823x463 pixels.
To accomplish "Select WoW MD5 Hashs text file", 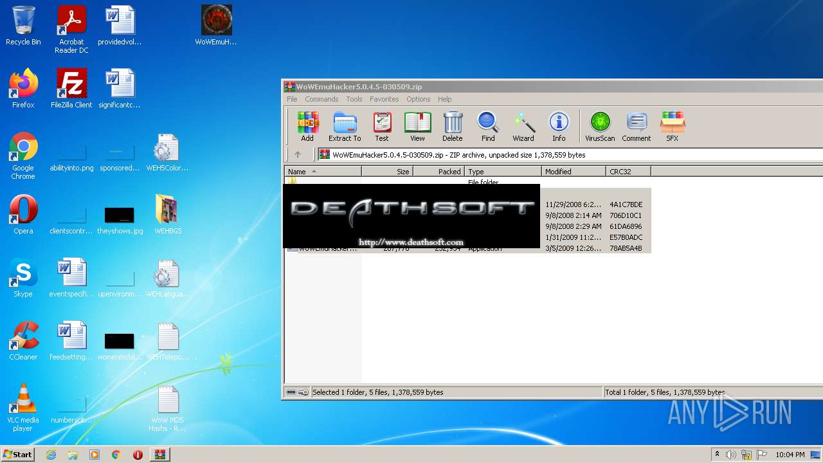I will (167, 408).
